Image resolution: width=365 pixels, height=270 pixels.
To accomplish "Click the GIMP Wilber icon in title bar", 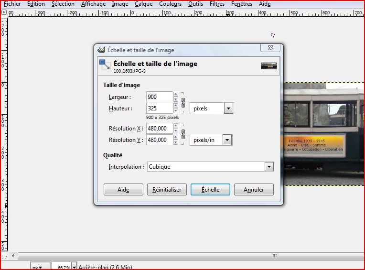I will click(101, 50).
